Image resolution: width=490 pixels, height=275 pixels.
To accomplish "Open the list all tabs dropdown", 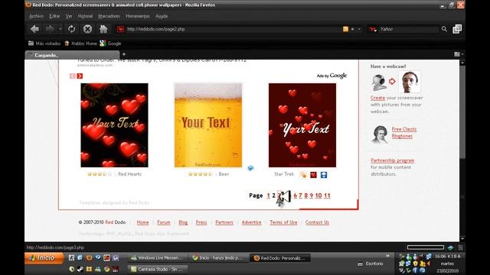I will click(x=459, y=54).
